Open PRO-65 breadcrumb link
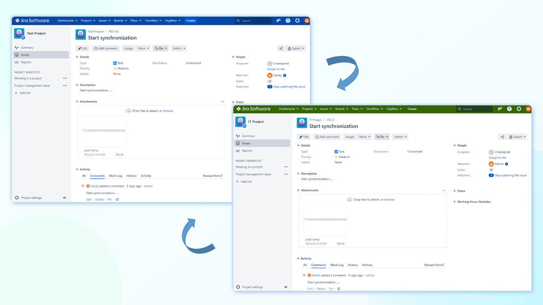This screenshot has width=543, height=305. tap(113, 32)
